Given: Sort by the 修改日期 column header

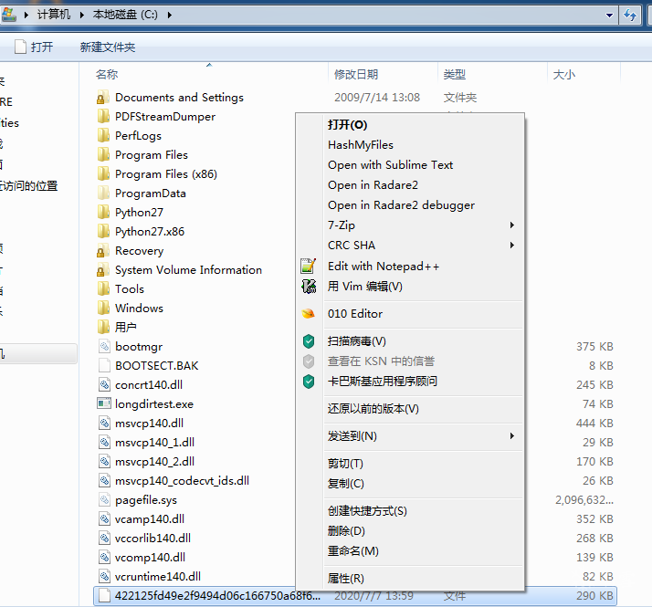Looking at the screenshot, I should tap(356, 75).
